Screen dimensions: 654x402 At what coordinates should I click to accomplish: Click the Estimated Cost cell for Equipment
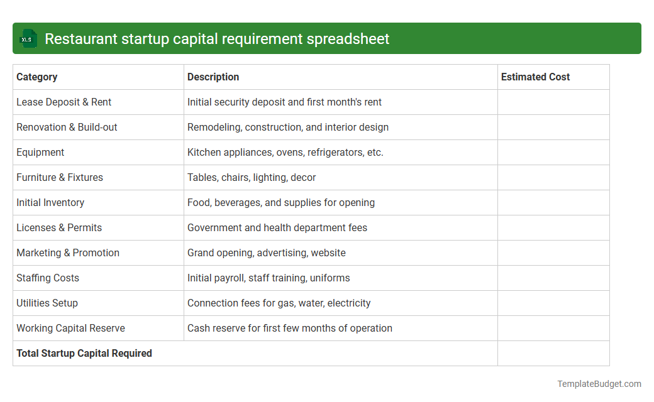(x=553, y=152)
